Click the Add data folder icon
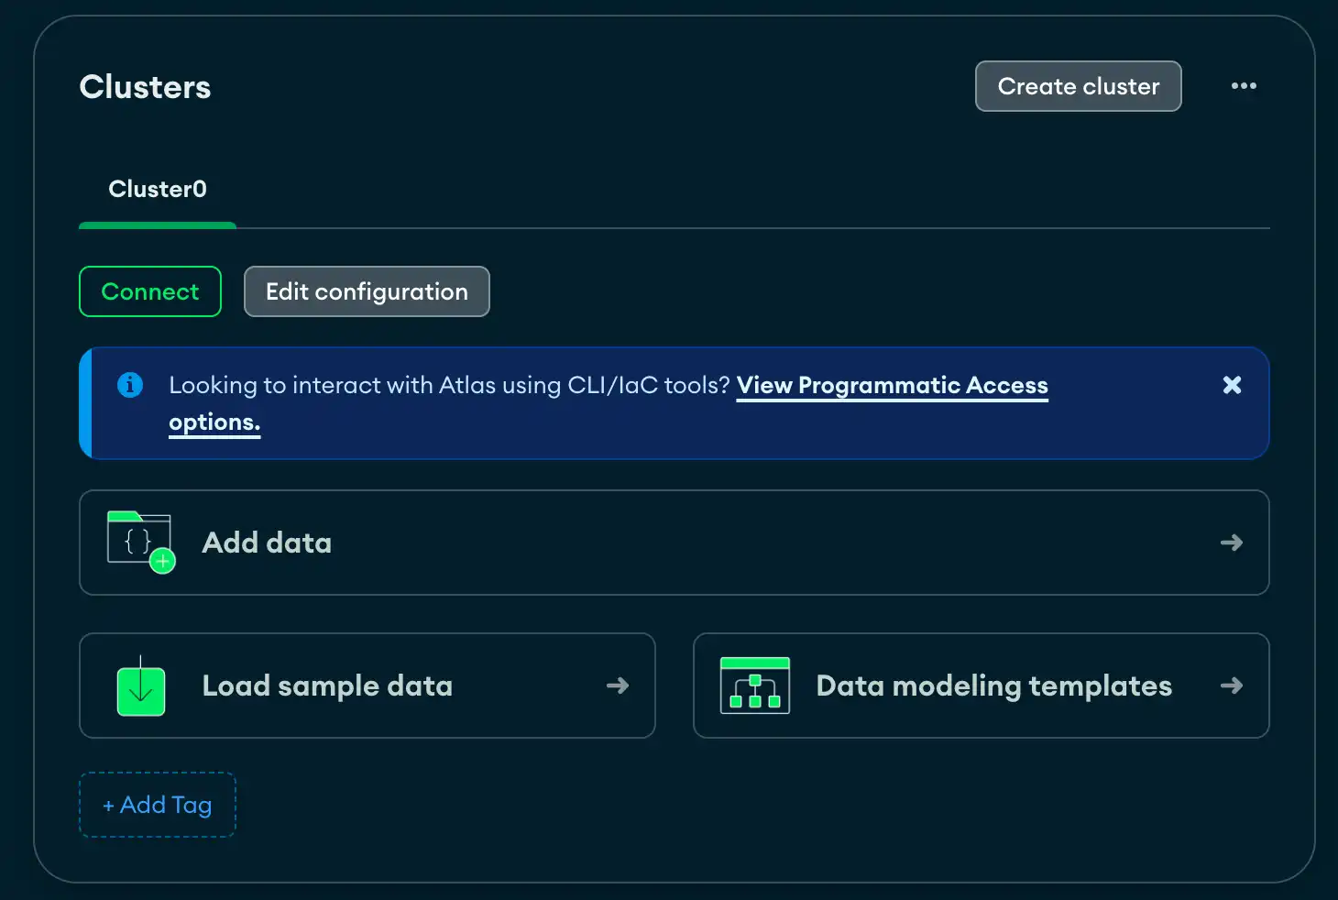1338x900 pixels. pos(140,542)
